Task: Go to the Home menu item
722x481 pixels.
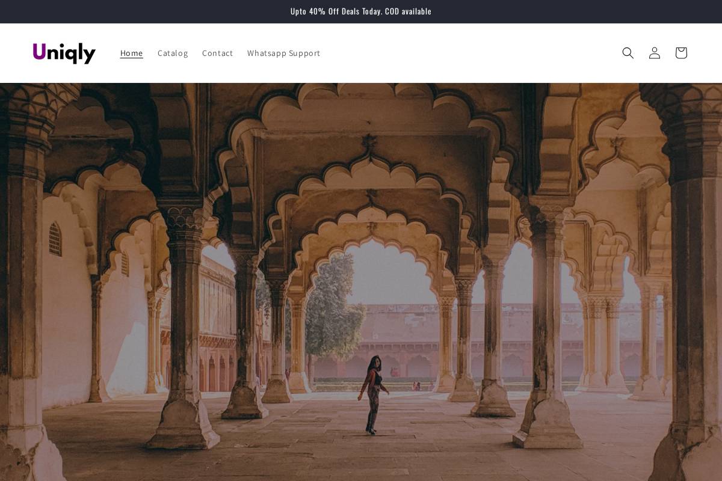Action: coord(131,53)
